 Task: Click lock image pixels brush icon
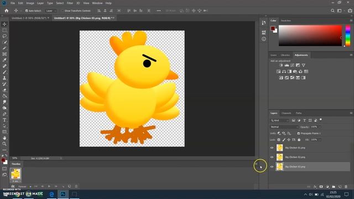click(284, 140)
